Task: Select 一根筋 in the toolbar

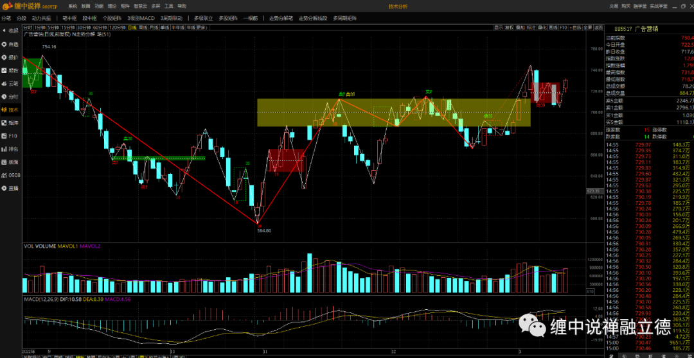Action: 251,19
